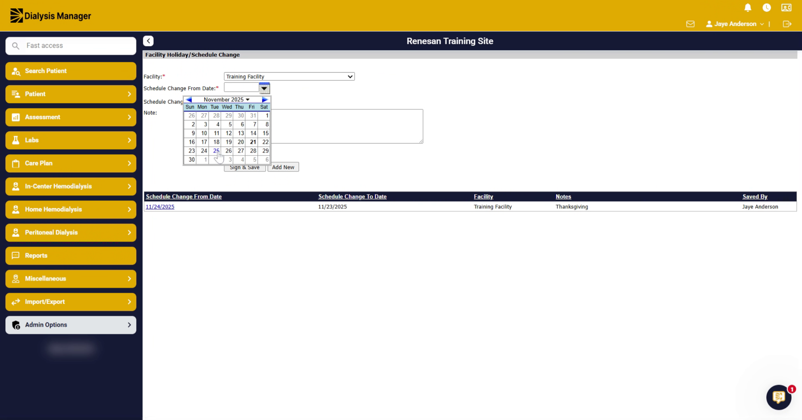Expand In-Center Hemodialysis menu
Screen dimensions: 802x420
pos(71,186)
